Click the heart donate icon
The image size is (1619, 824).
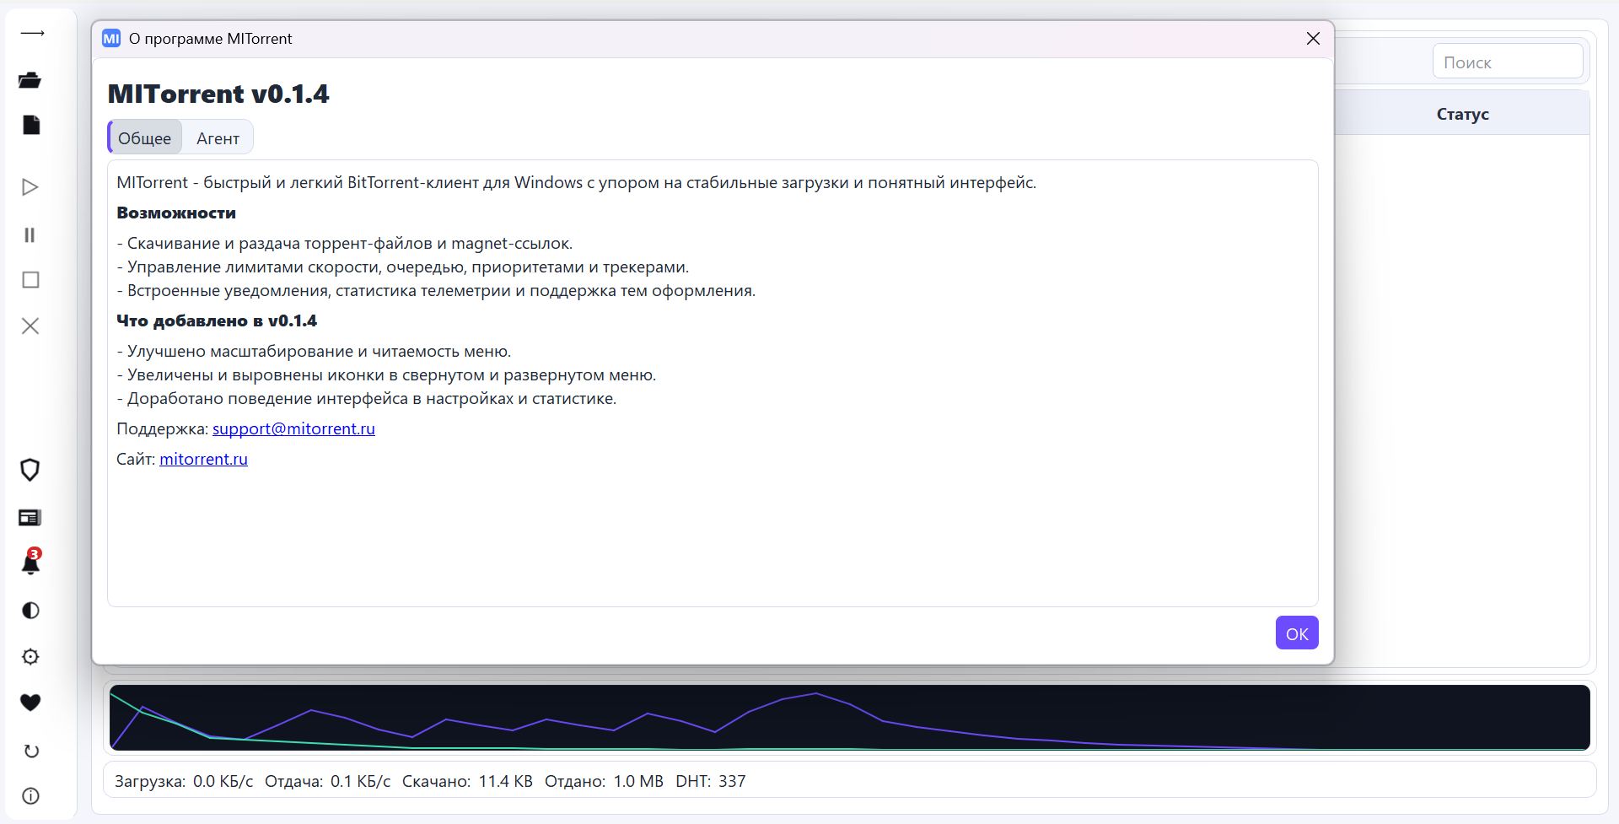[x=30, y=703]
